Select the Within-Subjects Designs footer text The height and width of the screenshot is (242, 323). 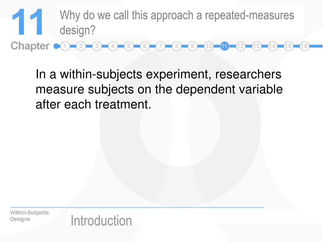(x=29, y=216)
